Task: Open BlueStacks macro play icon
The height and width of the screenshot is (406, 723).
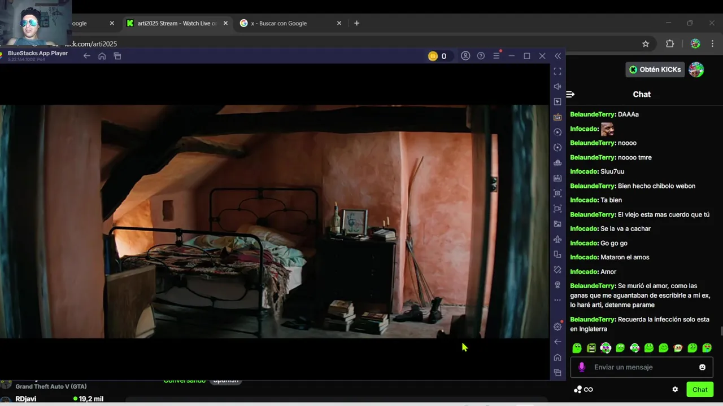Action: coord(558,132)
